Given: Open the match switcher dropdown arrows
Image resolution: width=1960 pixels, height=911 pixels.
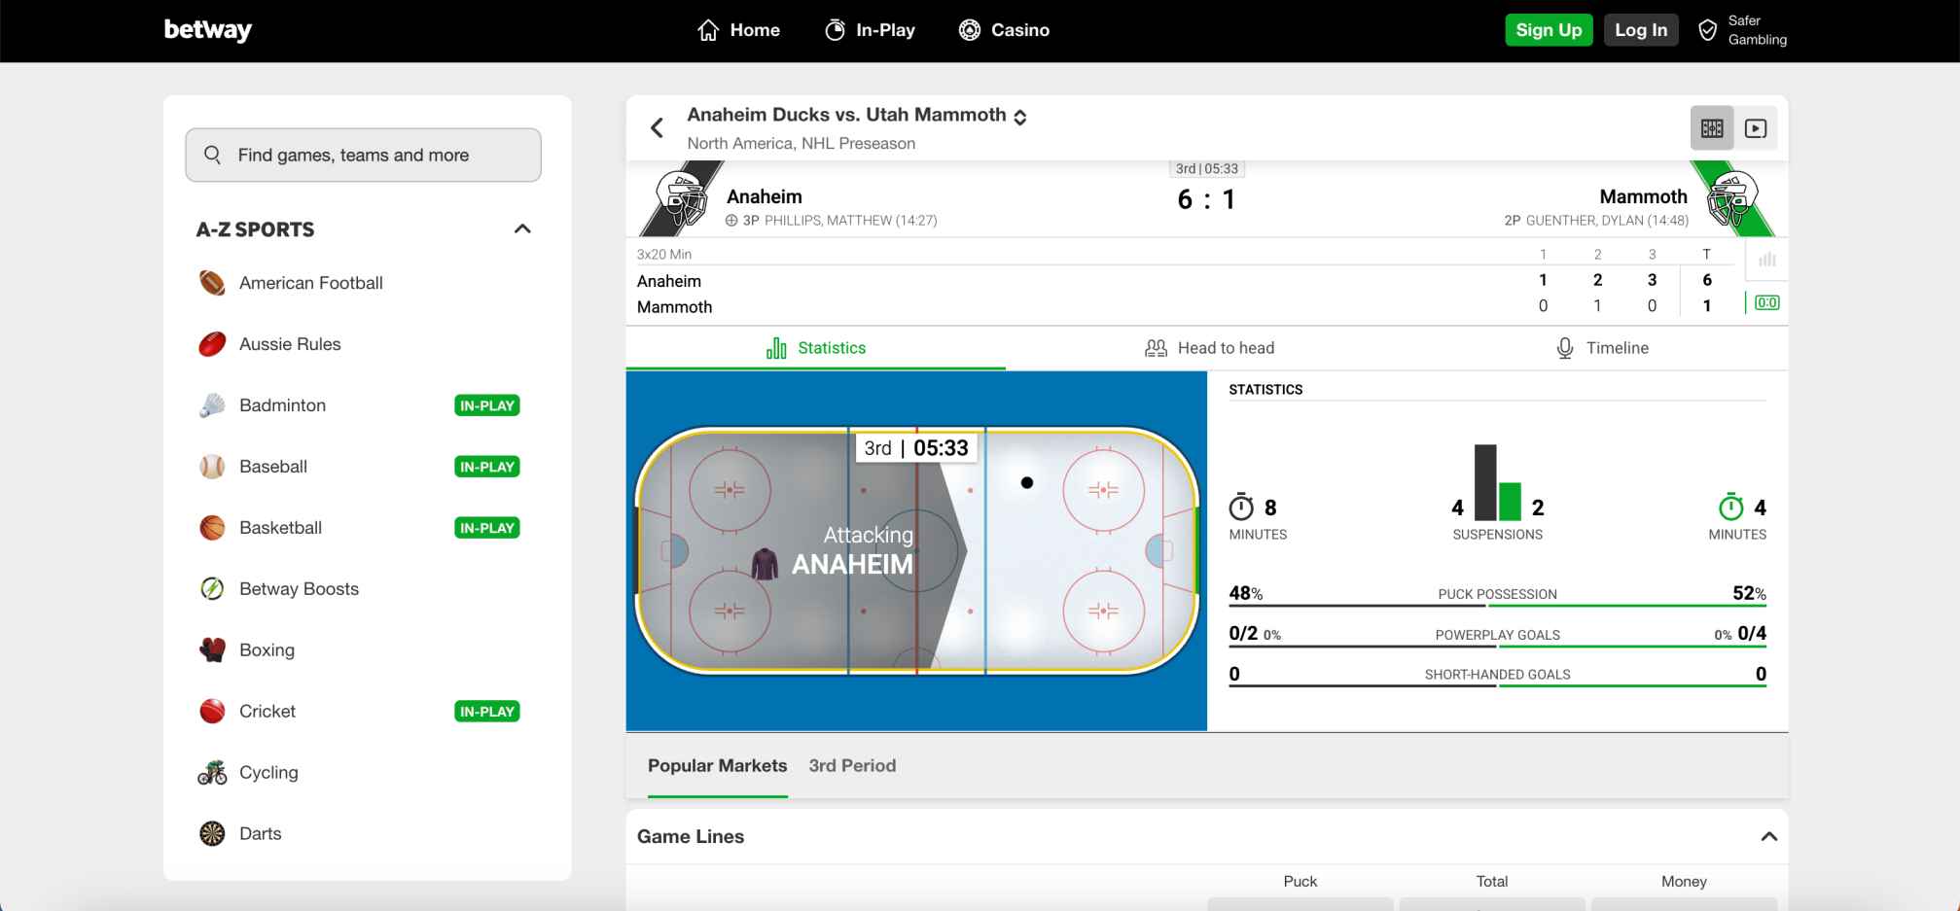Looking at the screenshot, I should click(1020, 117).
